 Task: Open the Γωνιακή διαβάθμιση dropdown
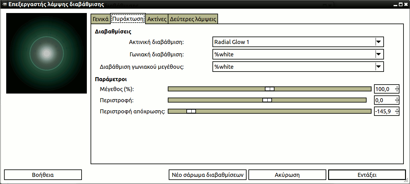click(378, 55)
